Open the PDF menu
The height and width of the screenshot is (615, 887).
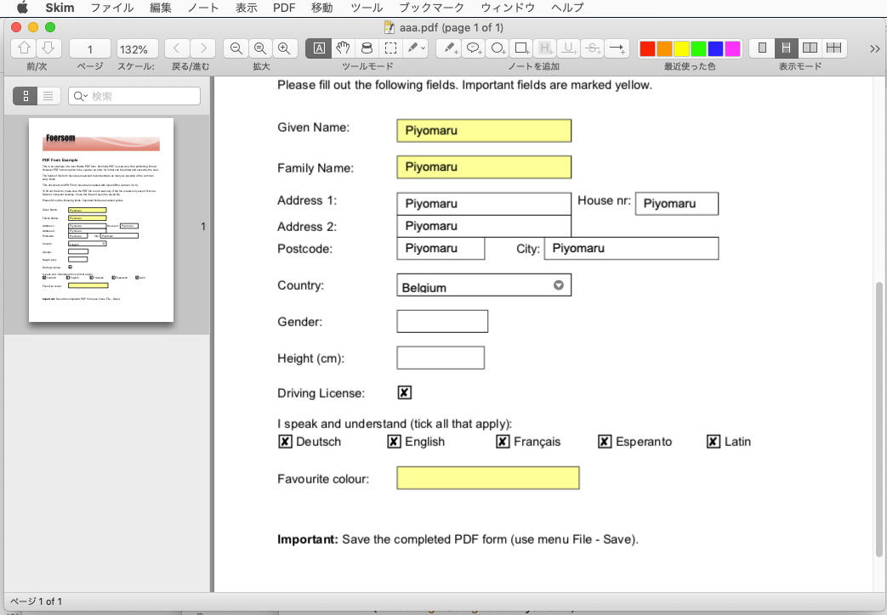click(x=283, y=7)
